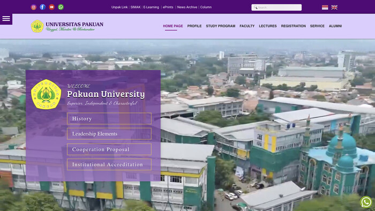This screenshot has width=375, height=211.
Task: Click the floating WhatsApp chat button
Action: [366, 202]
